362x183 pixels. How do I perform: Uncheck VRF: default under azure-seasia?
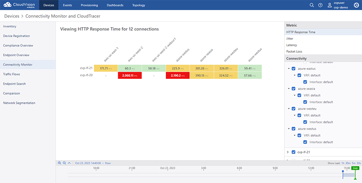coord(299,95)
